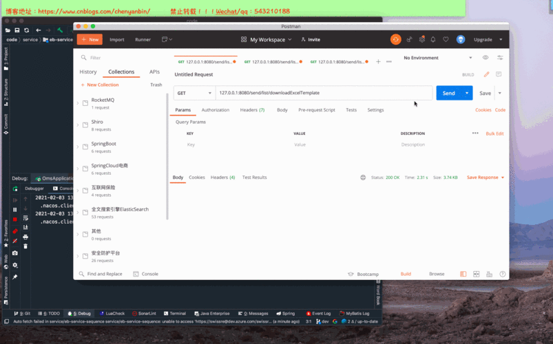Switch to Browse mode
Viewport: 553px width, 344px height.
[437, 274]
